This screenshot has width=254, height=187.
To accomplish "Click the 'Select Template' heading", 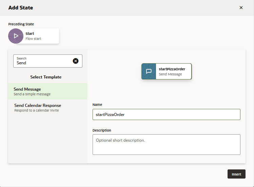I will (x=46, y=77).
